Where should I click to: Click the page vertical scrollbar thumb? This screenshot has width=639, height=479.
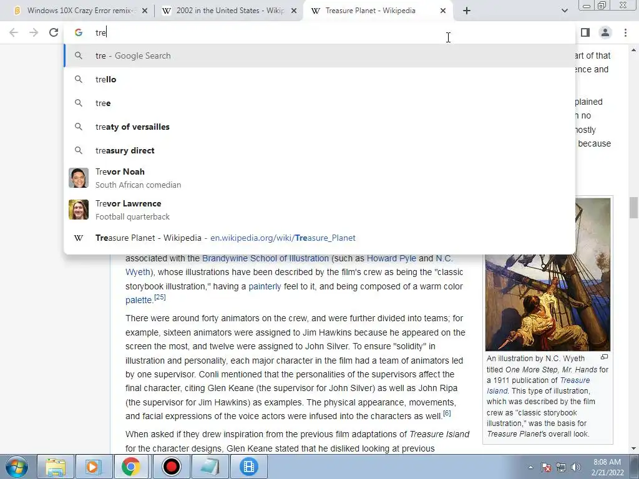coord(634,207)
